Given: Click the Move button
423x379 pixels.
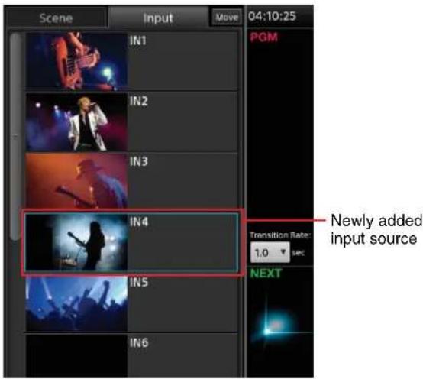Looking at the screenshot, I should click(227, 18).
